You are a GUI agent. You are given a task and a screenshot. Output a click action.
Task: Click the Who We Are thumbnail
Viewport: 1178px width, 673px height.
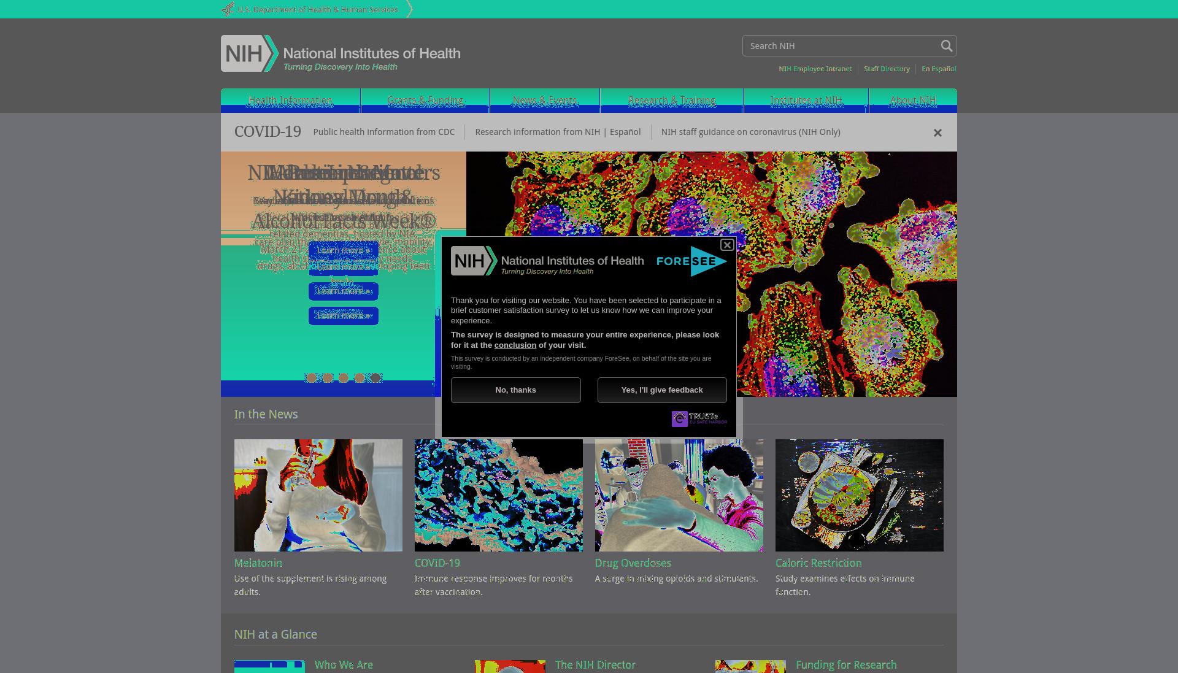click(269, 667)
